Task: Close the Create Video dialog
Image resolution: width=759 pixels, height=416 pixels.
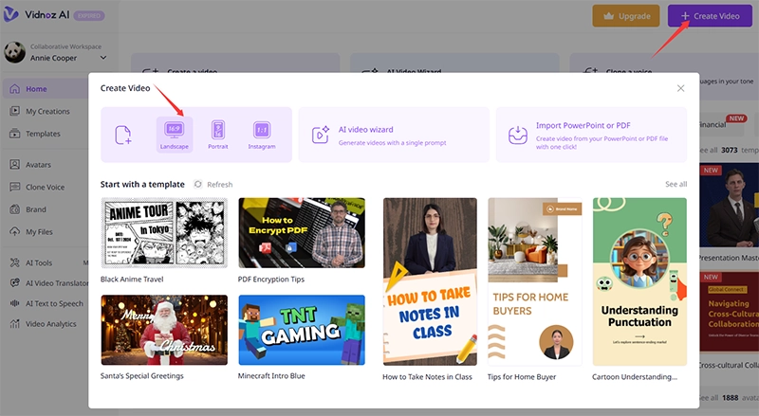Action: point(680,88)
